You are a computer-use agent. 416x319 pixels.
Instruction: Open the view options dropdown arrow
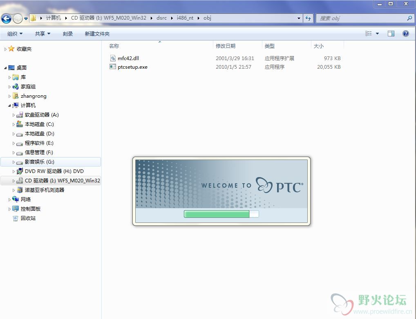(377, 34)
